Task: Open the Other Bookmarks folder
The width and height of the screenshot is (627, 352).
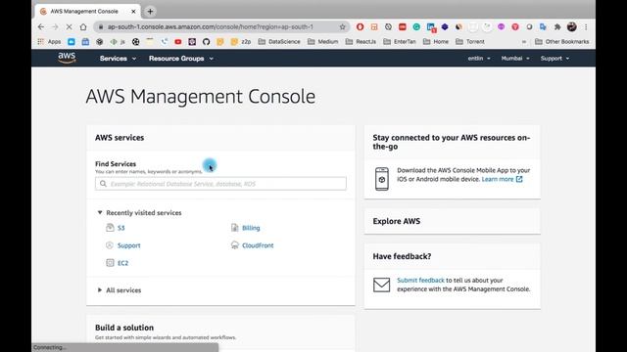Action: [561, 41]
